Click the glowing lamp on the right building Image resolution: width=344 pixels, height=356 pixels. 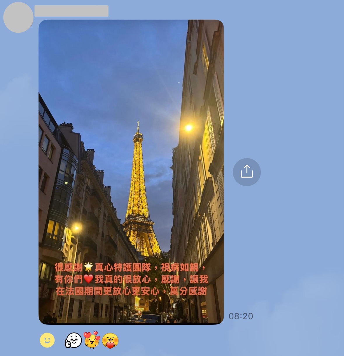pos(189,128)
